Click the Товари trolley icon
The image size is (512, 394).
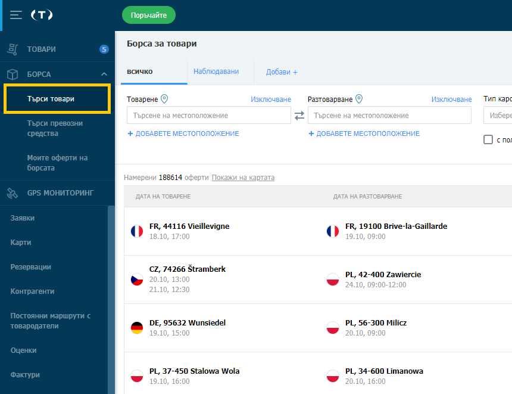click(x=13, y=49)
